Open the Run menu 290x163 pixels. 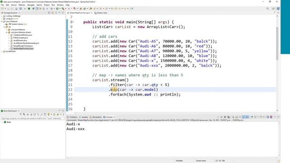[x=53, y=5]
